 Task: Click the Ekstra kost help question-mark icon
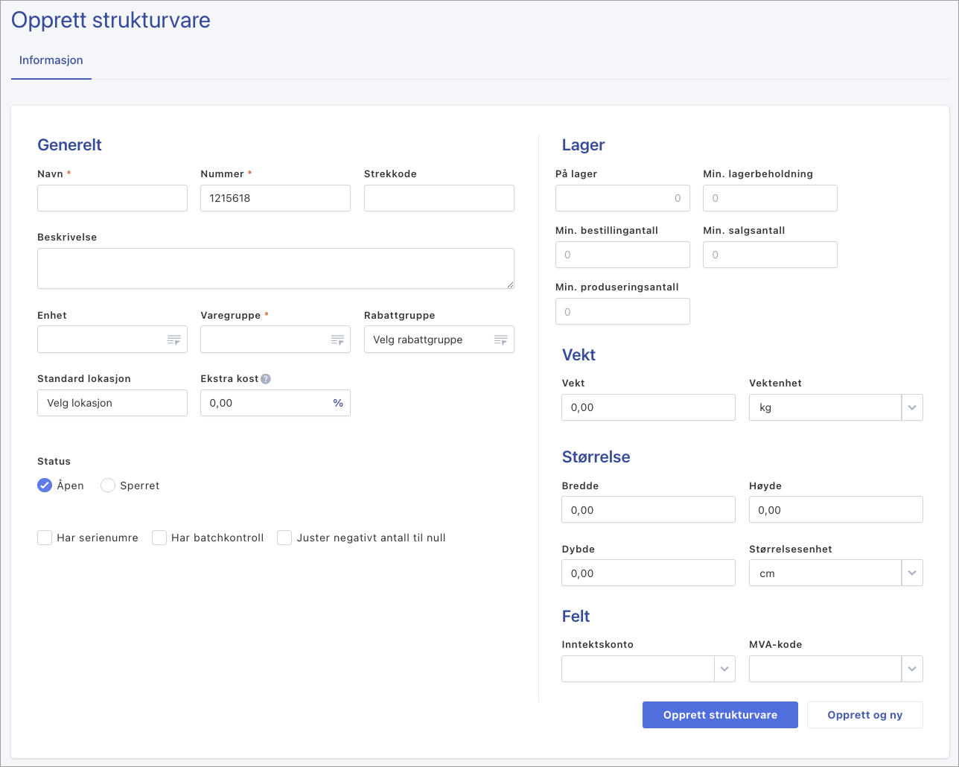[x=266, y=379]
